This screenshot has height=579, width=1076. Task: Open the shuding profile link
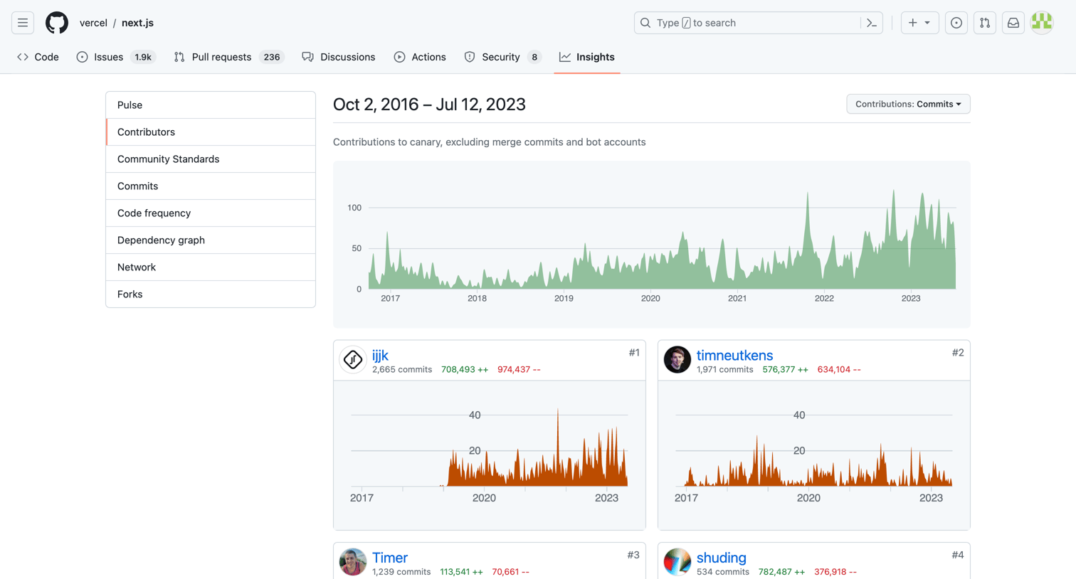pyautogui.click(x=722, y=558)
